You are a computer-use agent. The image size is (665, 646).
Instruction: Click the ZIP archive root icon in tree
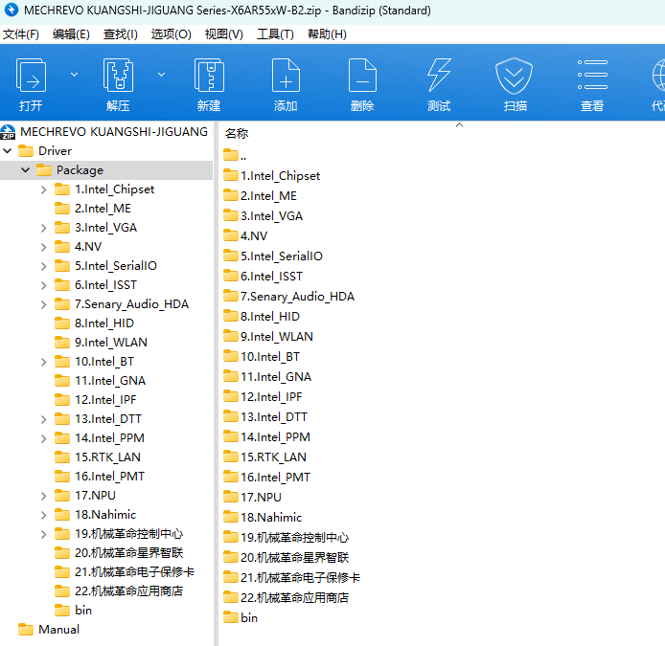8,132
